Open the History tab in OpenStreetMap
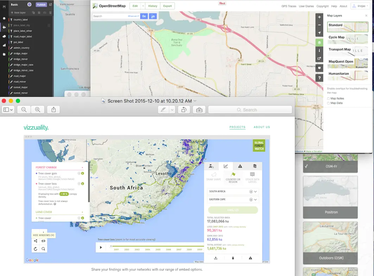The image size is (374, 276). click(152, 6)
